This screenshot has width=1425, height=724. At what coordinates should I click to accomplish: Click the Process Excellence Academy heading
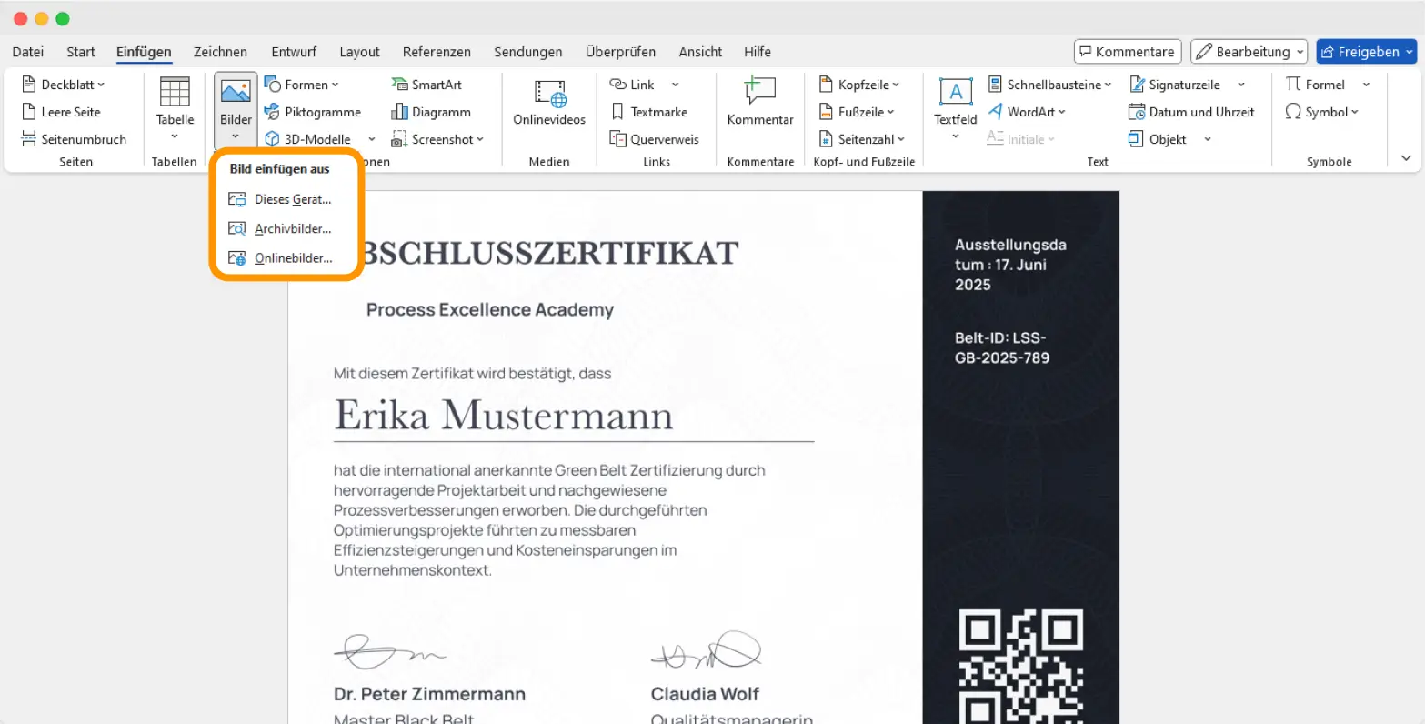[x=490, y=309]
